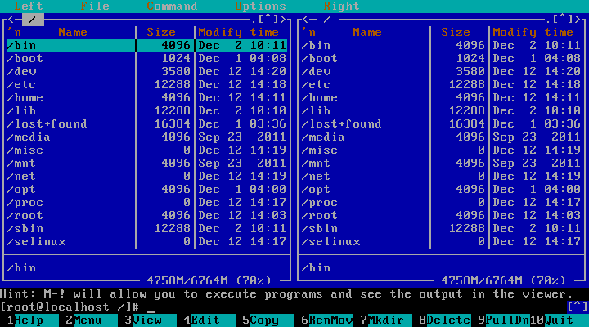Open the Left menu
Screen dimensions: 589x327
coord(29,6)
